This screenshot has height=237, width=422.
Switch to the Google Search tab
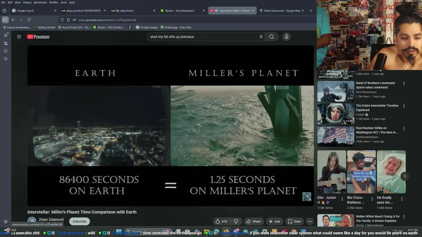click(x=35, y=11)
